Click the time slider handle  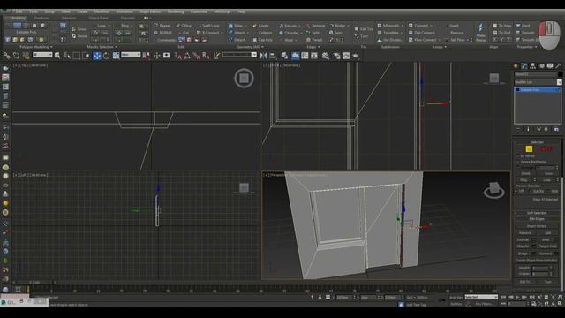pyautogui.click(x=34, y=283)
